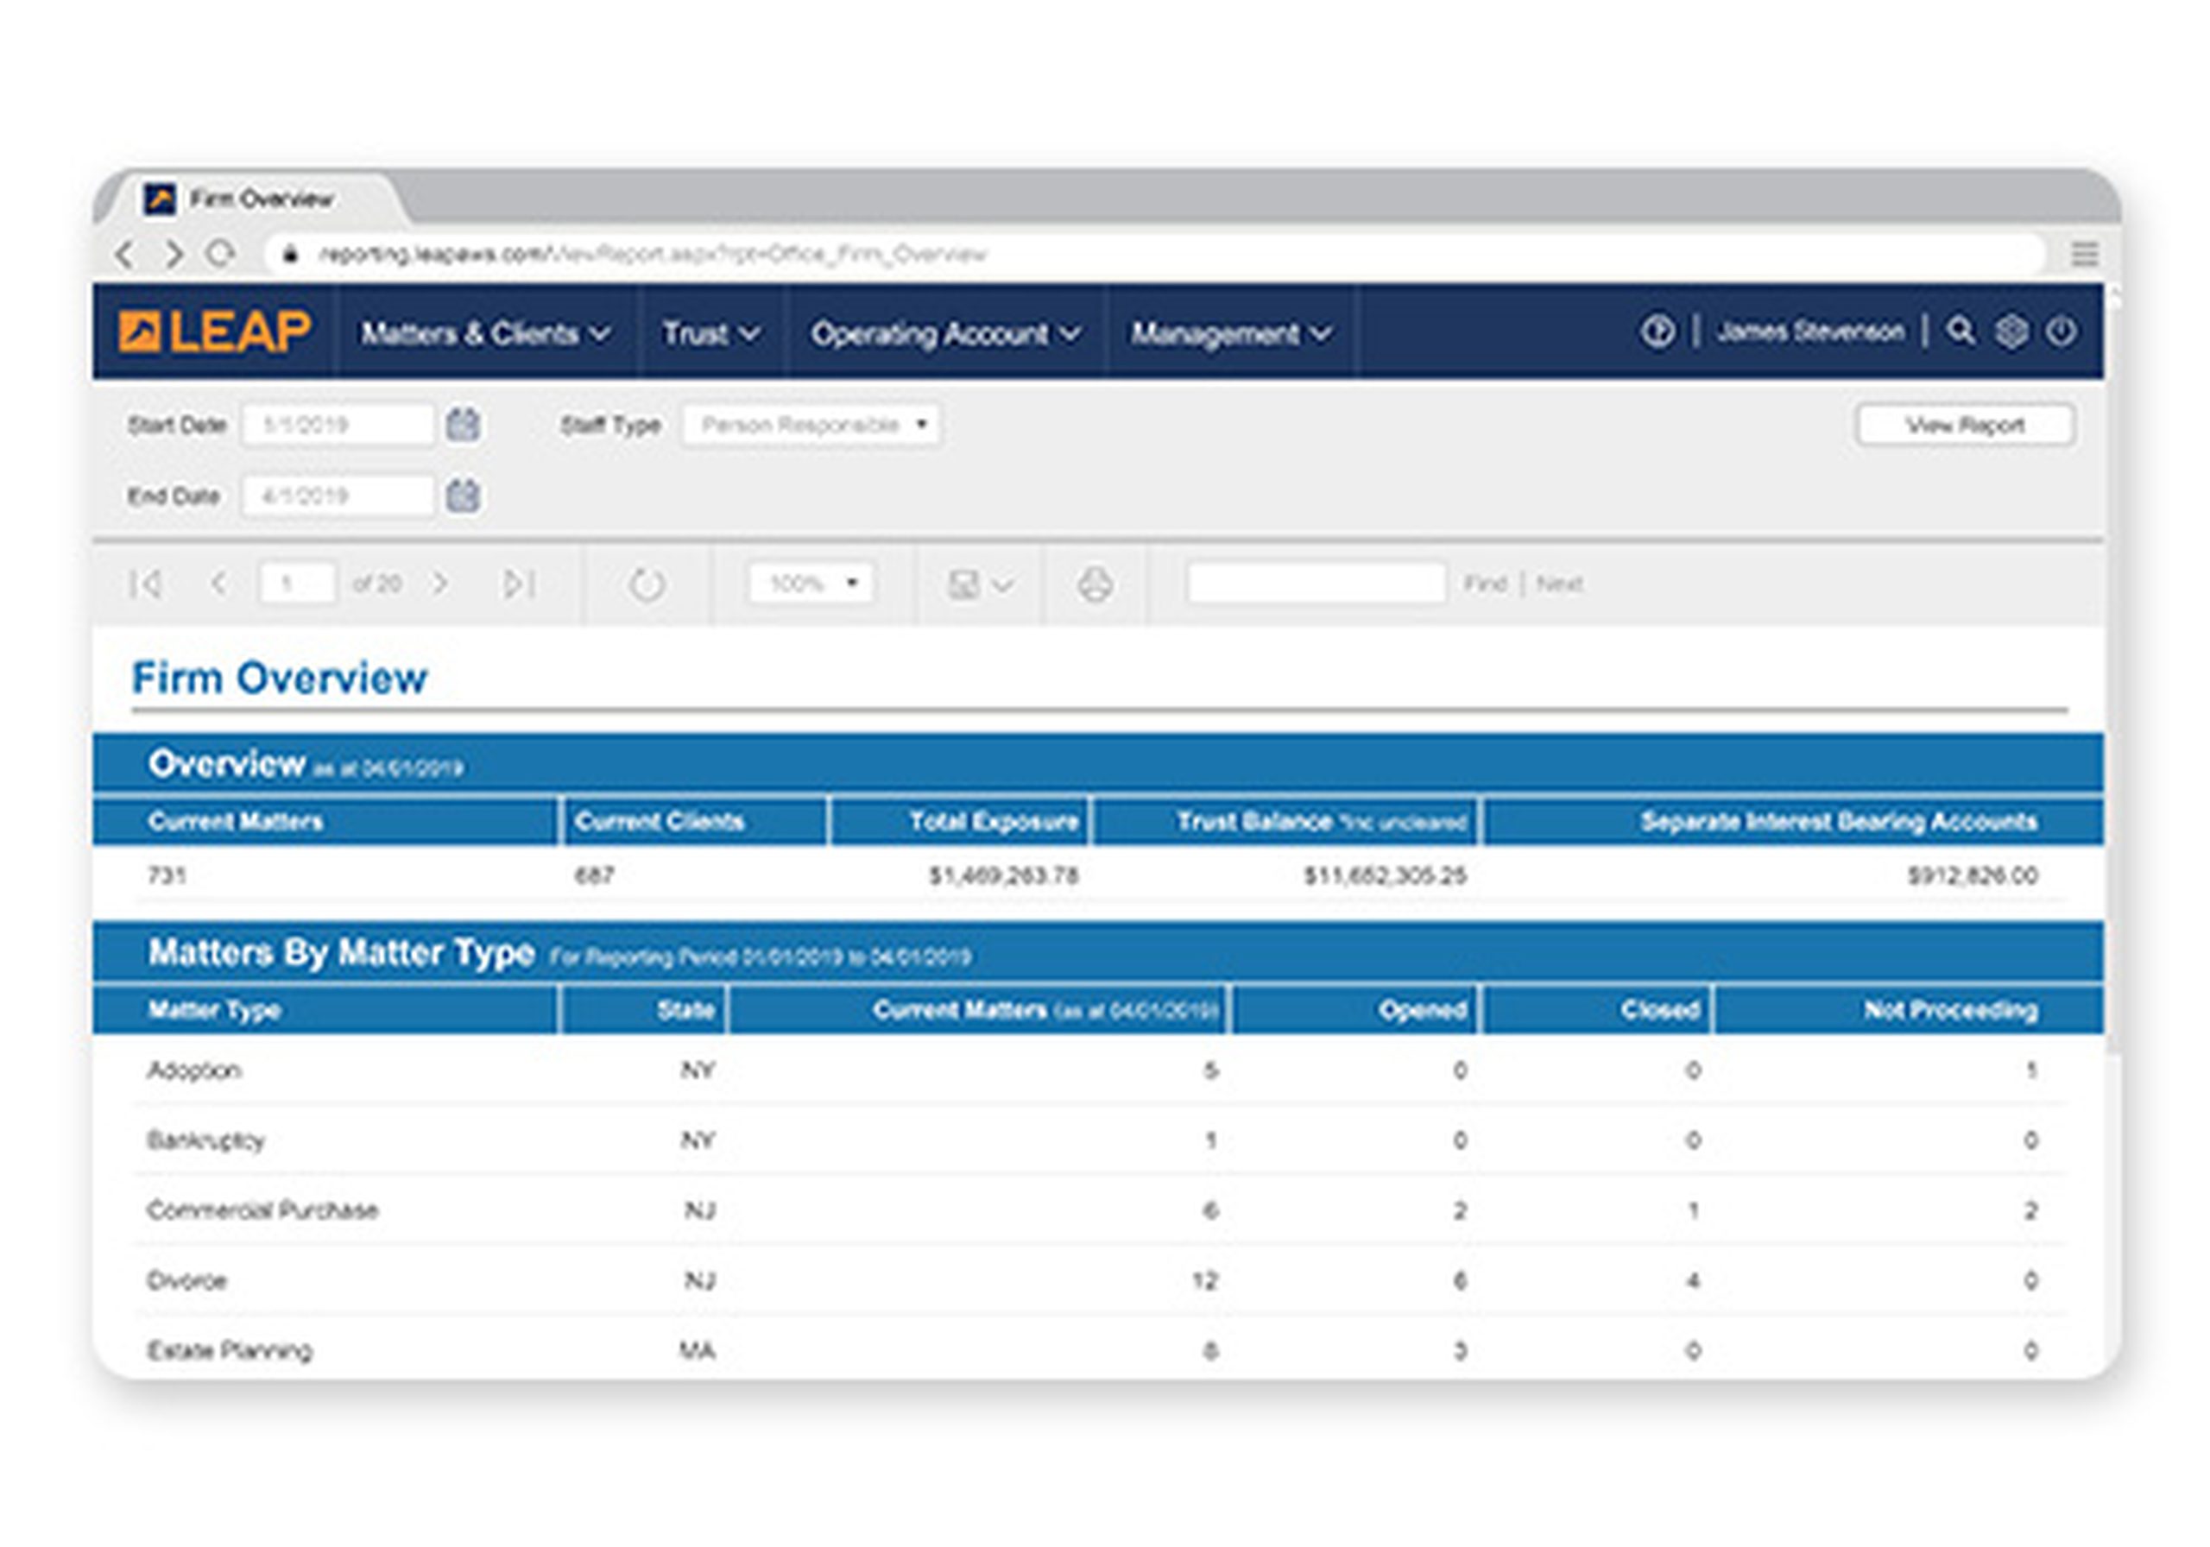Open search from the top navigation bar

click(x=1959, y=331)
